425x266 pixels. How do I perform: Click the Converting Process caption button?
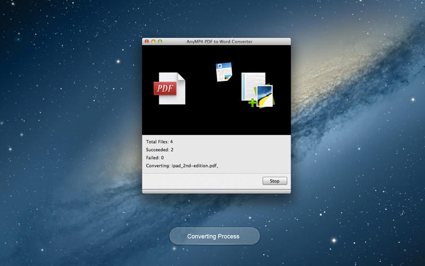point(215,236)
